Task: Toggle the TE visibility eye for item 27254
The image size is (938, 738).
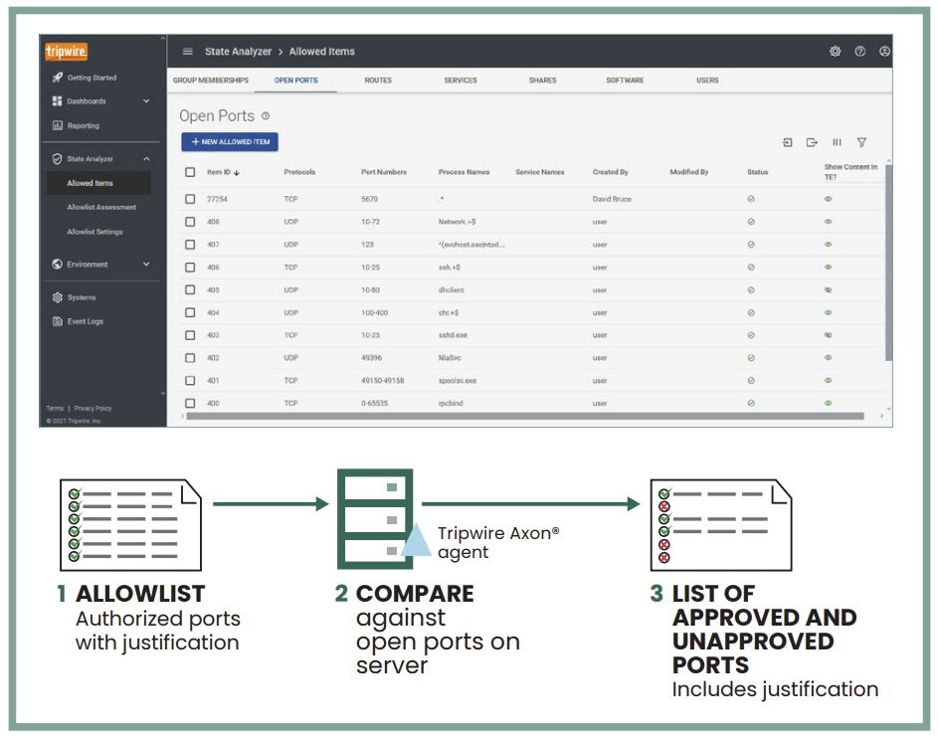Action: (829, 199)
